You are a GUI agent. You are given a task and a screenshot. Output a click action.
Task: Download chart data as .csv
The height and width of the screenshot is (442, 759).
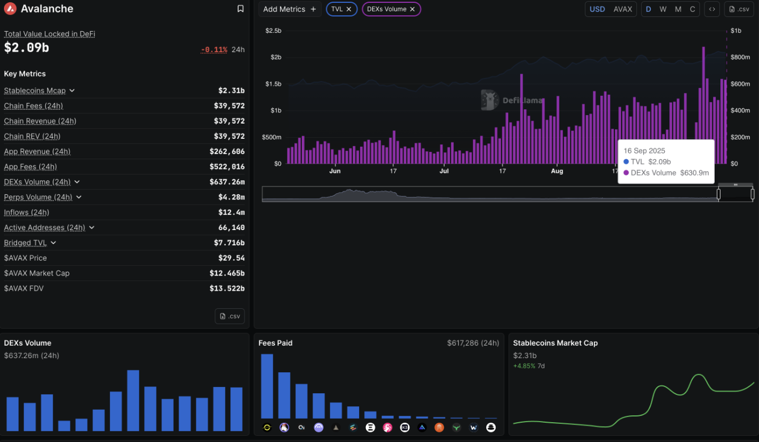(739, 9)
